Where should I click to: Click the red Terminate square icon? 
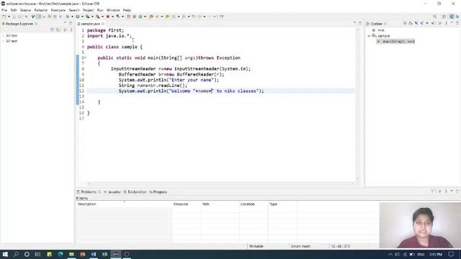(108, 17)
